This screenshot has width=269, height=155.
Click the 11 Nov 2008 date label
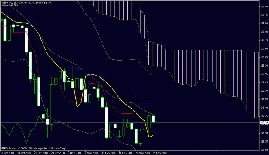109,153
